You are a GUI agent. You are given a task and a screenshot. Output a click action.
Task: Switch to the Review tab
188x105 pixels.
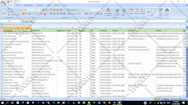pos(57,5)
